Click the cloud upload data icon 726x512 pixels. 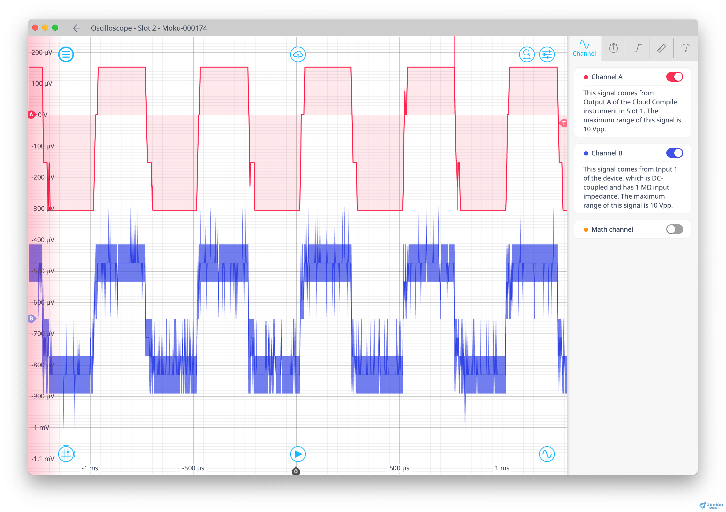[298, 55]
